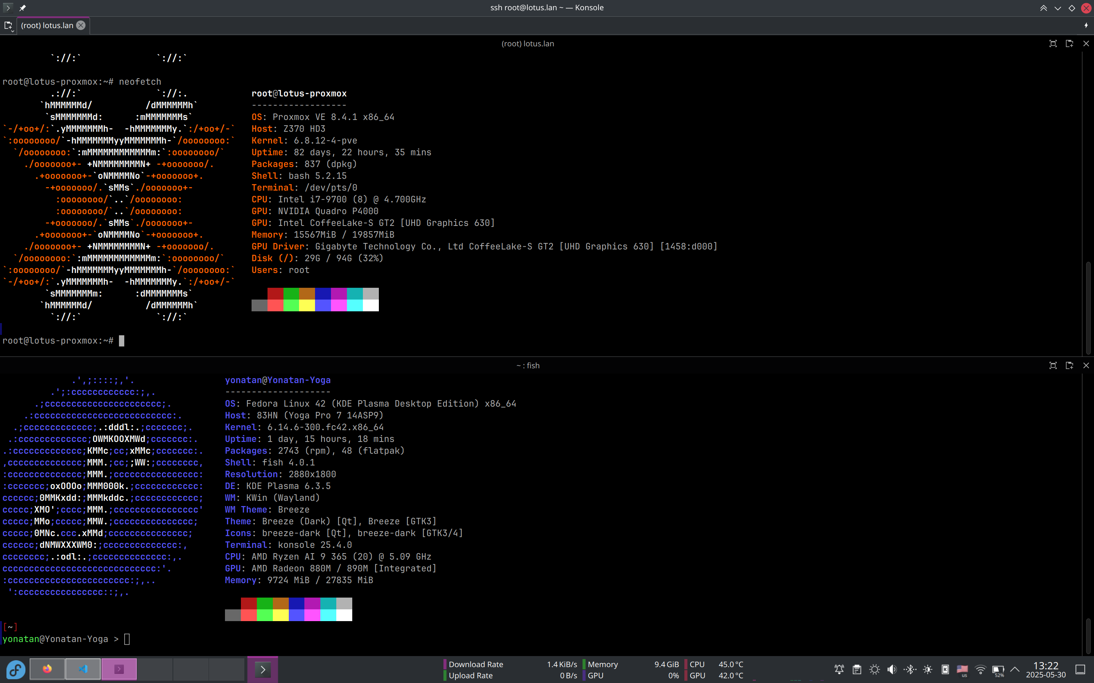
Task: Click the bright red swatch in top color palette
Action: (275, 305)
